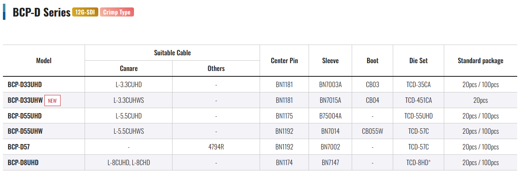Click the Center Pin column header
523x175 pixels.
point(284,61)
